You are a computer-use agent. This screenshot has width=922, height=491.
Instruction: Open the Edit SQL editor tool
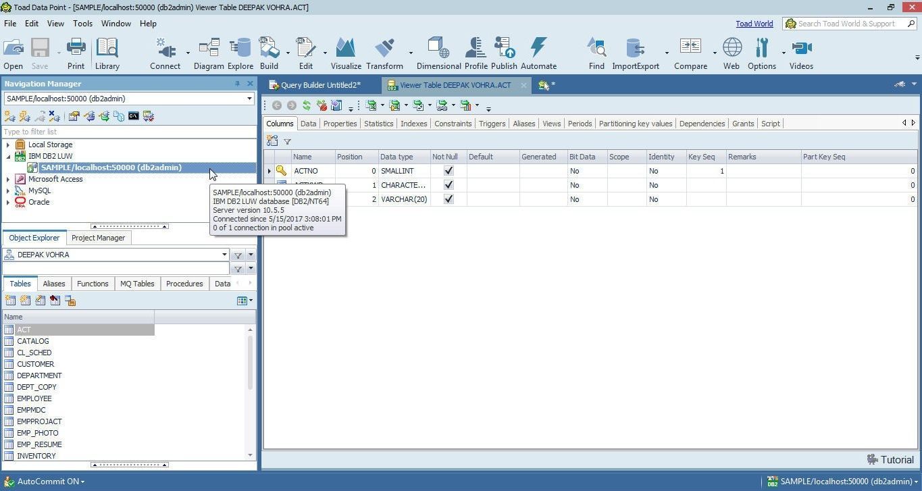305,53
